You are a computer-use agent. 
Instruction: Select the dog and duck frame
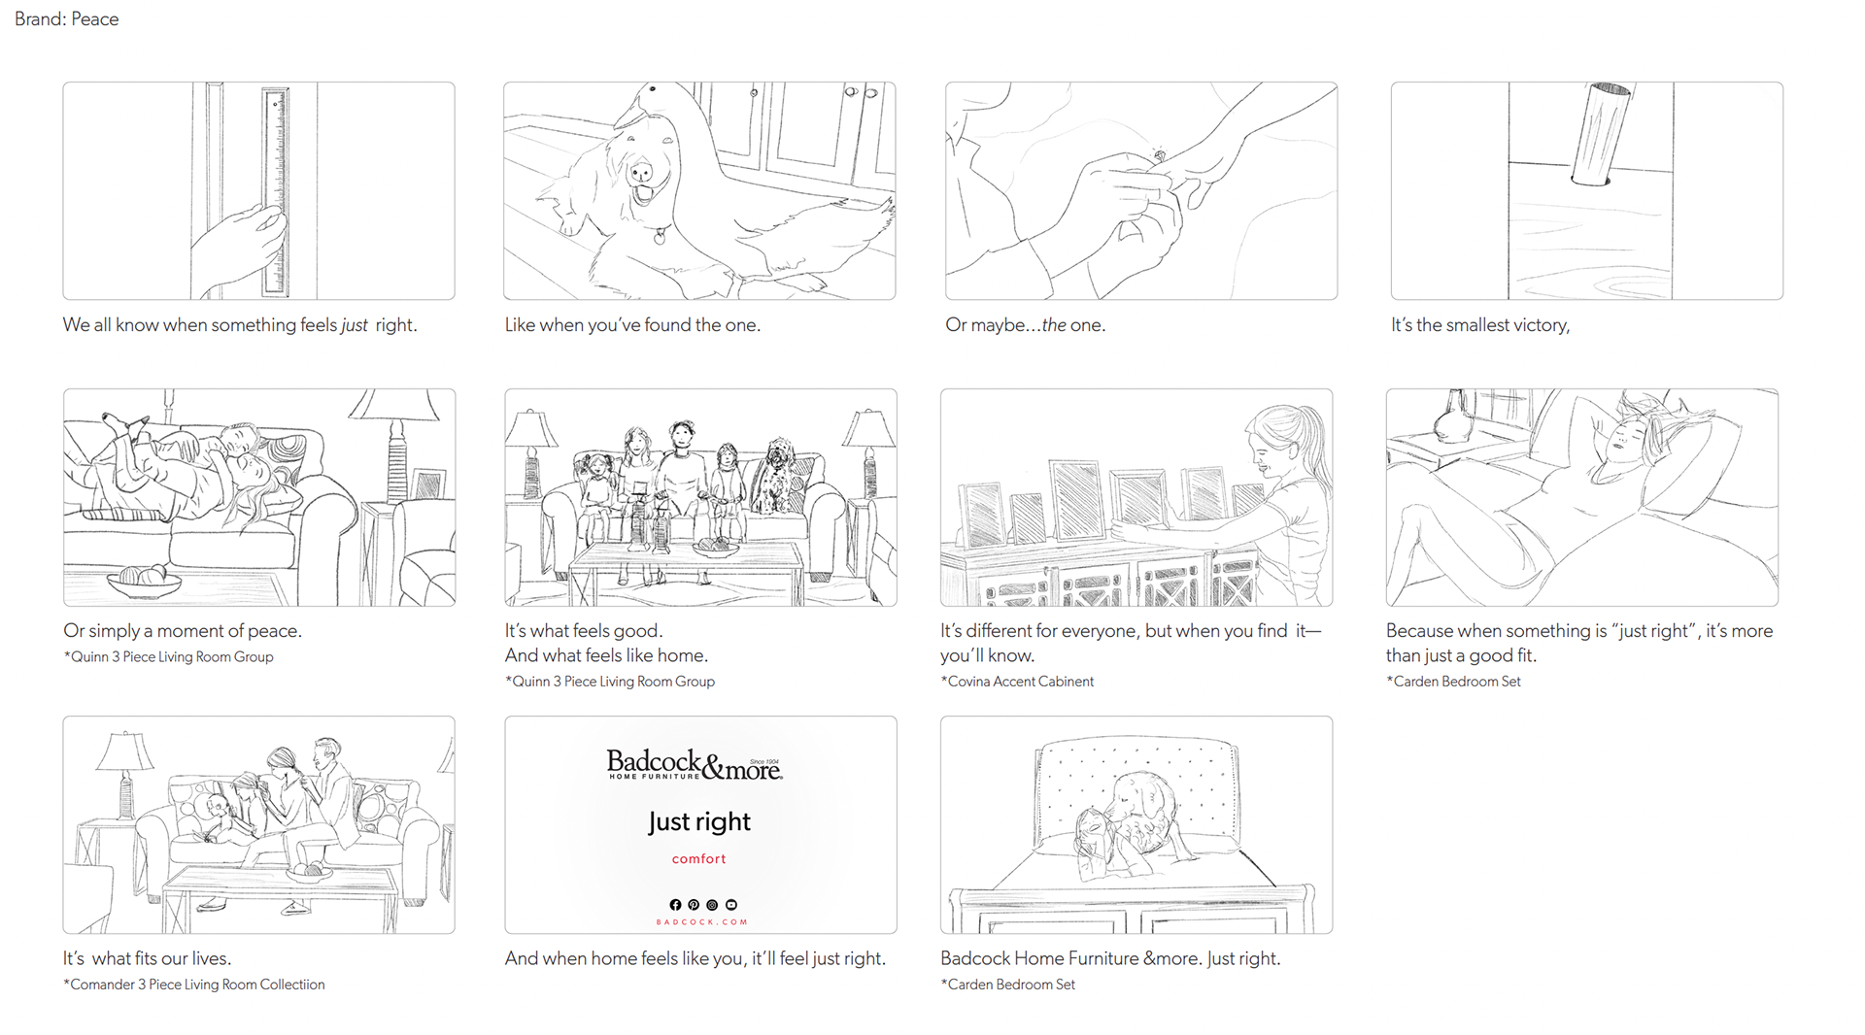point(699,190)
